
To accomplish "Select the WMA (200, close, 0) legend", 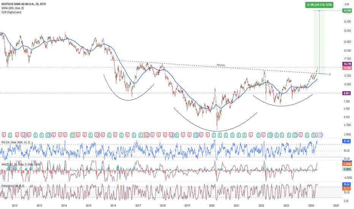I will point(13,8).
